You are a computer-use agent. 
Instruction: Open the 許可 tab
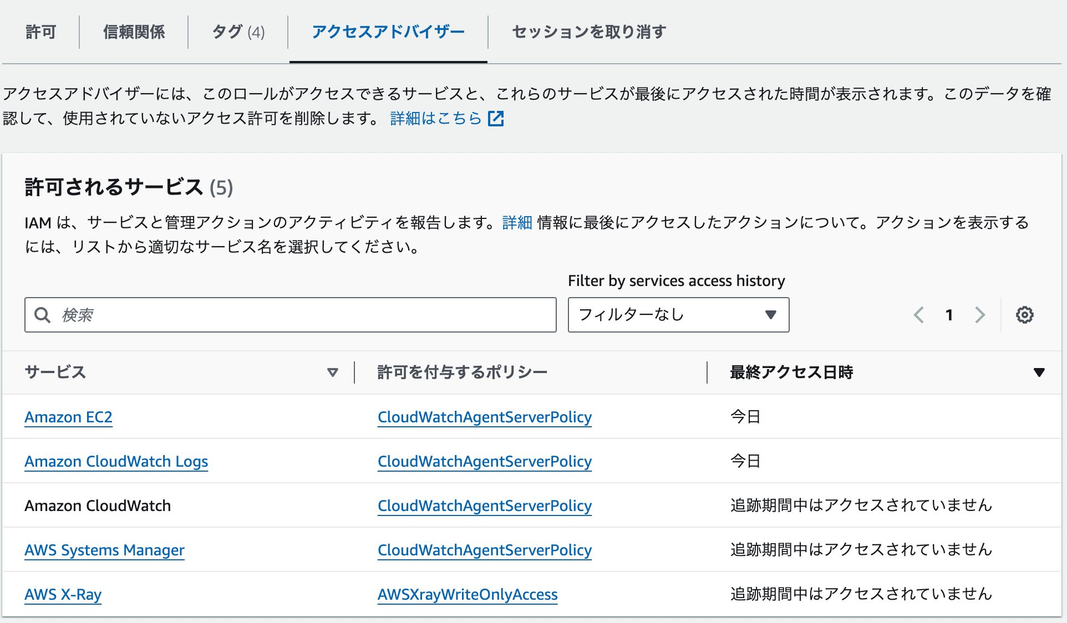pyautogui.click(x=41, y=32)
